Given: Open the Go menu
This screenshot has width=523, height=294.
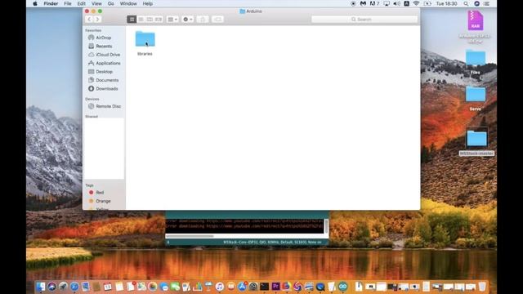Looking at the screenshot, I should pyautogui.click(x=111, y=3).
